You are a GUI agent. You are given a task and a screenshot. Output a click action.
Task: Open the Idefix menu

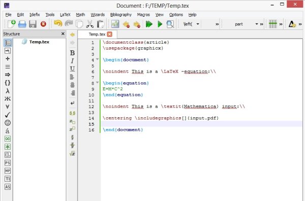[35, 15]
